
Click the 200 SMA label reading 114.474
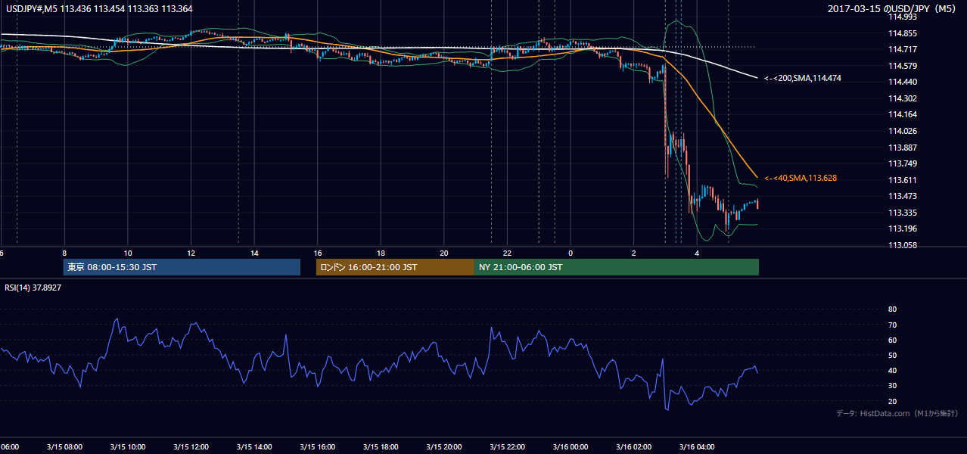[802, 78]
